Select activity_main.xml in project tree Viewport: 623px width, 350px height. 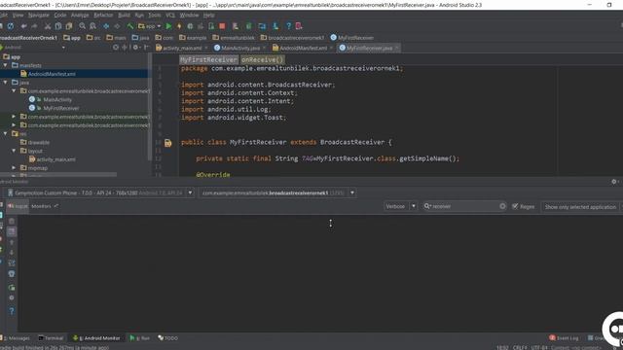click(55, 159)
